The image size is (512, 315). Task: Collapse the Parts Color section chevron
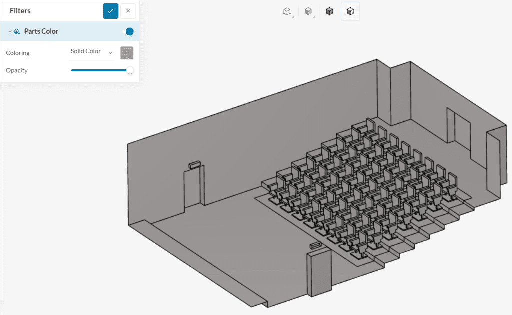[10, 31]
